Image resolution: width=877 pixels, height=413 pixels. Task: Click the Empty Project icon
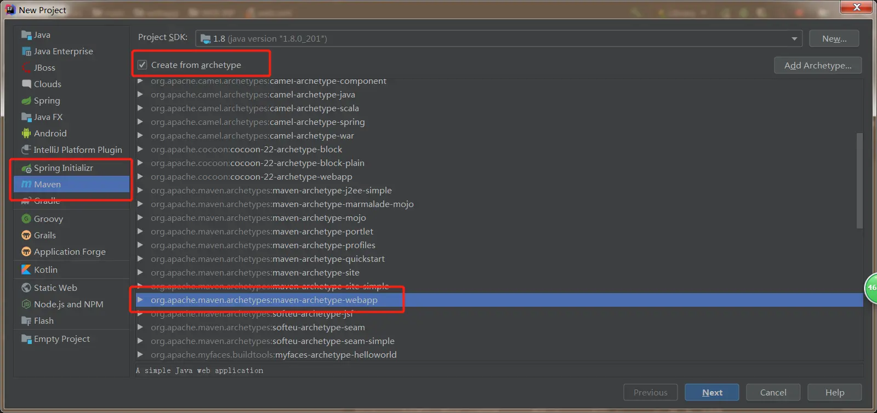tap(26, 339)
